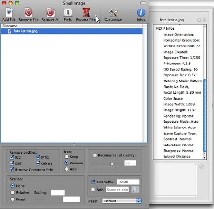The width and height of the screenshot is (214, 209).
Task: Select the foto leticia.jpg file row
Action: coord(72,31)
